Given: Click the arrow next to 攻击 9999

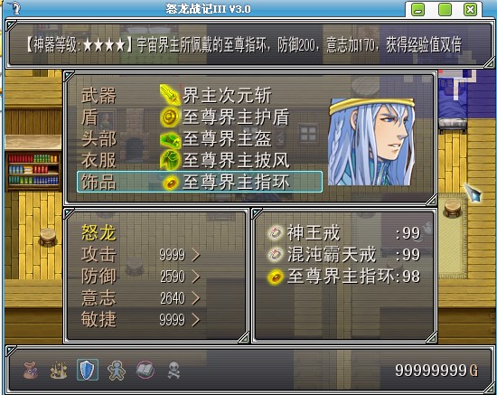Looking at the screenshot, I should pyautogui.click(x=195, y=255).
